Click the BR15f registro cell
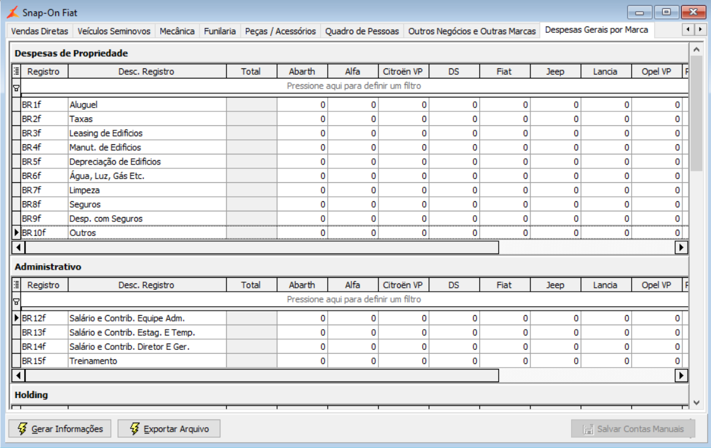This screenshot has height=448, width=711. tap(44, 361)
